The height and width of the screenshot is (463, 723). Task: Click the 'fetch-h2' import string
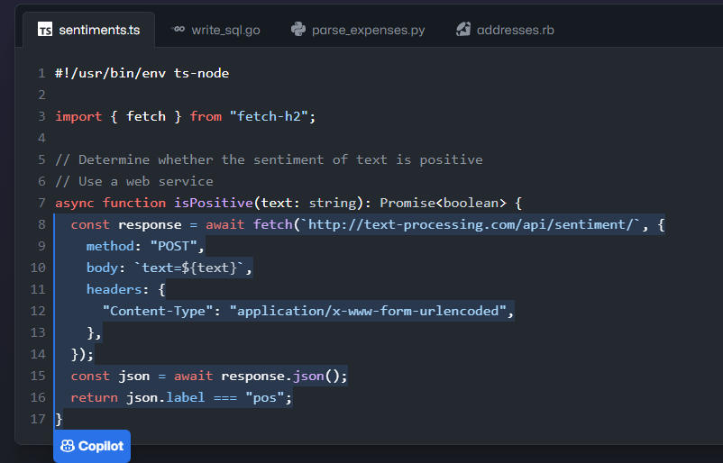point(269,116)
